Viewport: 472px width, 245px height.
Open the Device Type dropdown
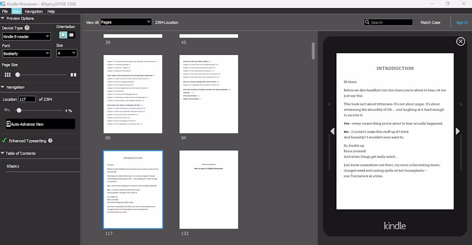click(27, 36)
